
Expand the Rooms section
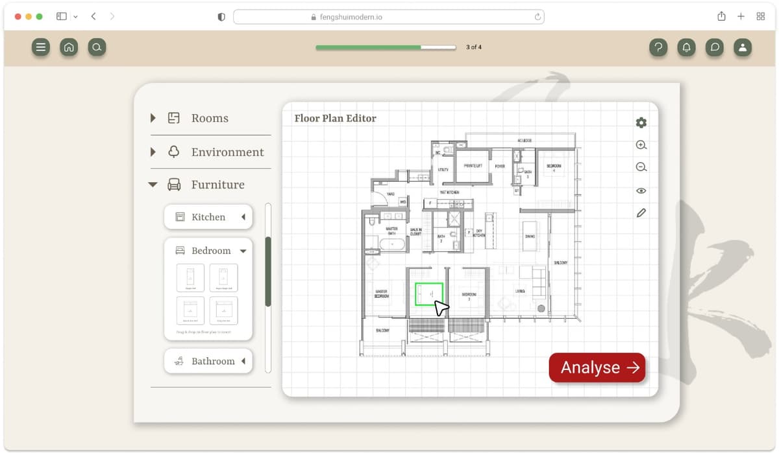point(153,118)
